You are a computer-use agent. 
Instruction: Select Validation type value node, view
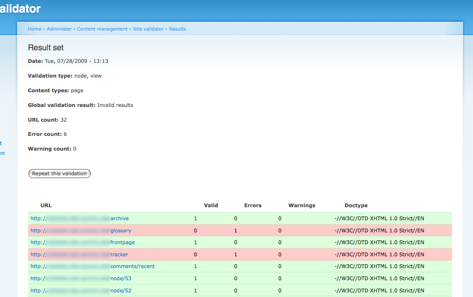pos(88,76)
